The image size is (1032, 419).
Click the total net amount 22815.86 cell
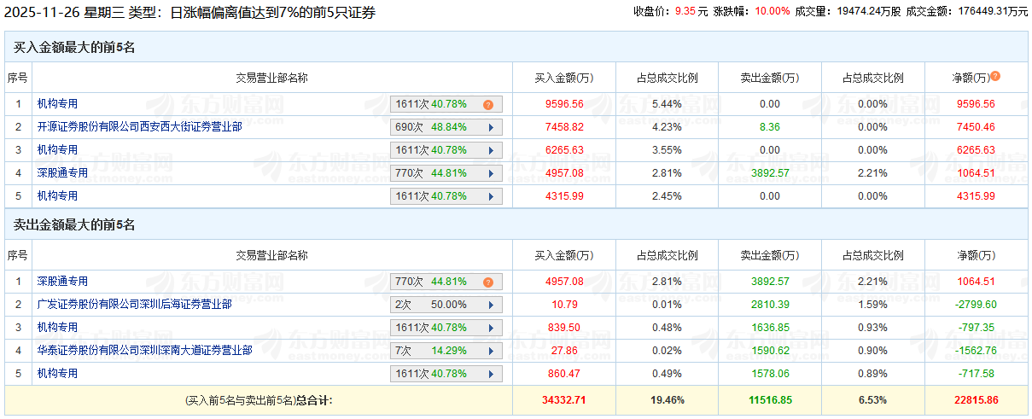tap(975, 399)
